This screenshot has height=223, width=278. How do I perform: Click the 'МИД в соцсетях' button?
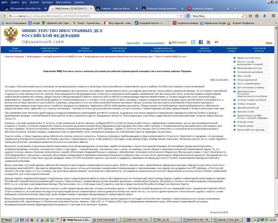coord(178,42)
